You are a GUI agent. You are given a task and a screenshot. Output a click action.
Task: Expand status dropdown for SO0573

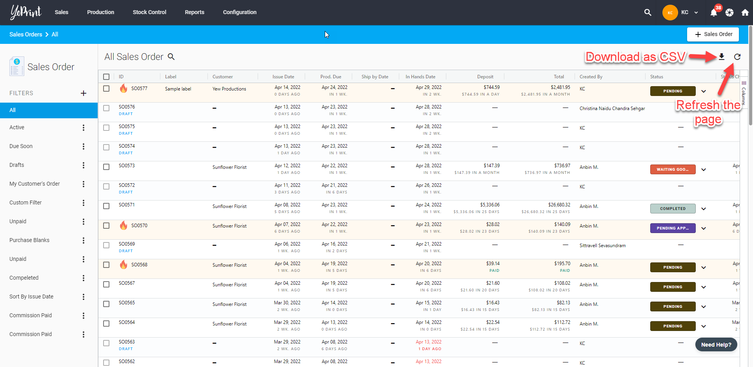coord(704,170)
